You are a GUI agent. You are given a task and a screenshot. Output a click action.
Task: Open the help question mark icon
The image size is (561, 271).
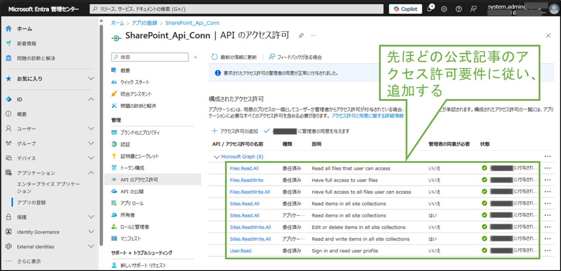pos(459,9)
